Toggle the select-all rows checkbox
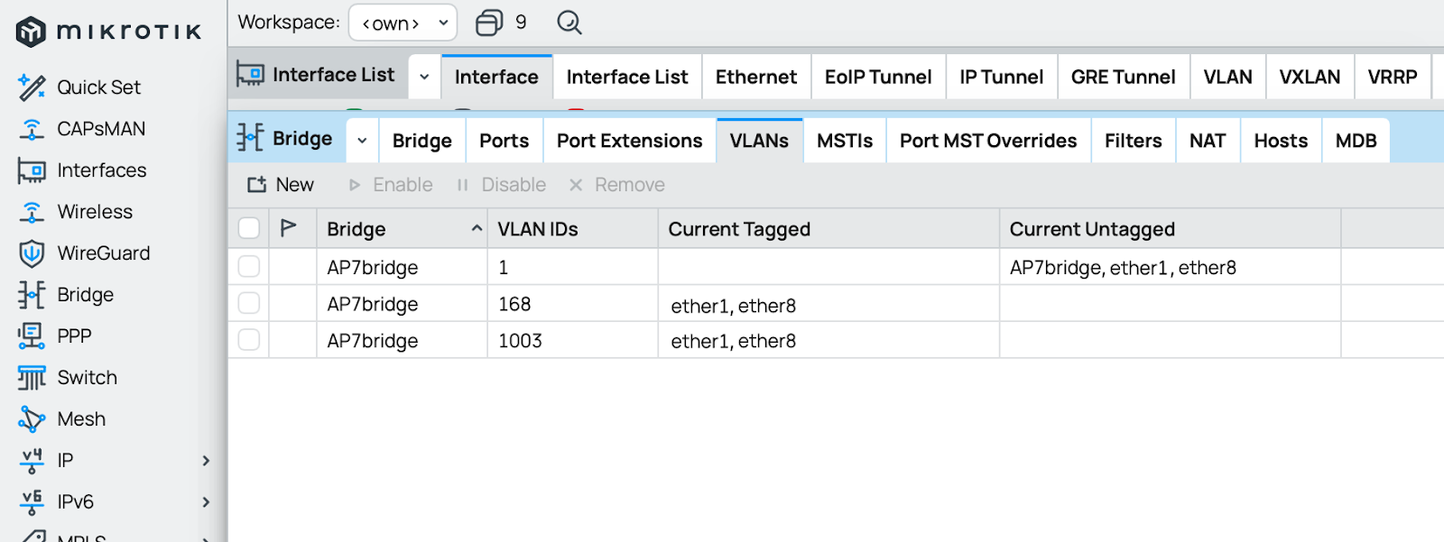1444x542 pixels. 249,228
